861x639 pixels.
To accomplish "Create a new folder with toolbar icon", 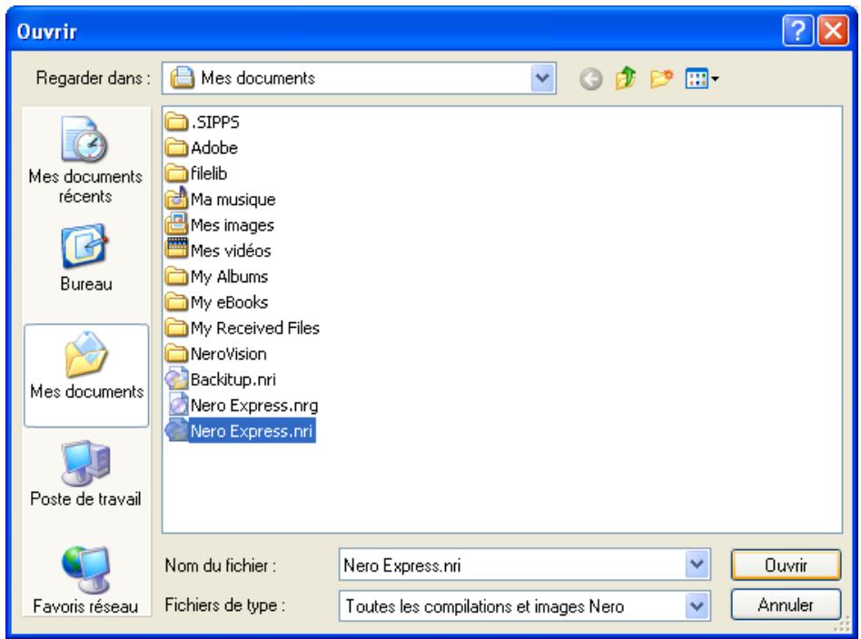I will tap(661, 78).
